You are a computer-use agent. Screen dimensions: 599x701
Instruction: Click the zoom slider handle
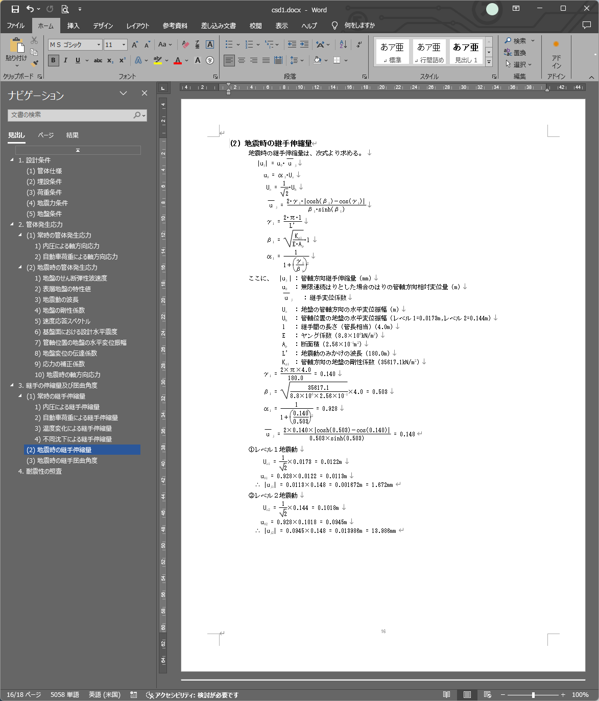coord(533,695)
